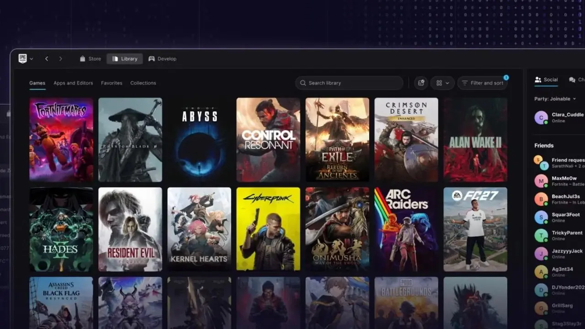This screenshot has height=329, width=585.
Task: Click TrickyParent's green T avatar
Action: [541, 236]
